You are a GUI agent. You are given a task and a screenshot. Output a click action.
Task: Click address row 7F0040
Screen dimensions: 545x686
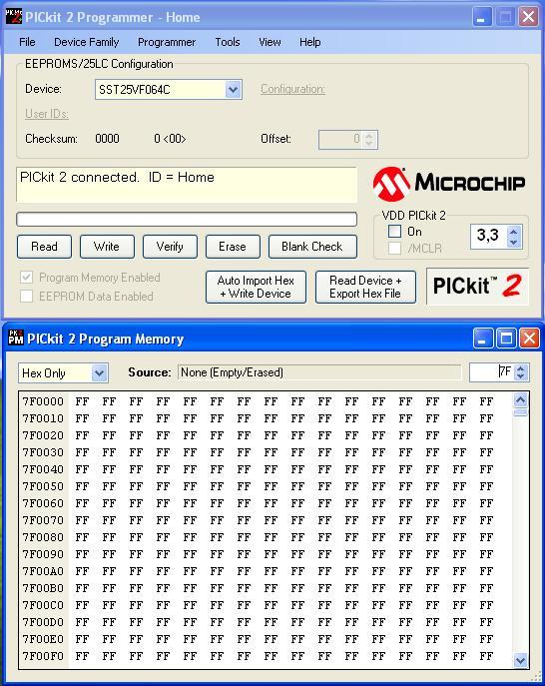(43, 469)
